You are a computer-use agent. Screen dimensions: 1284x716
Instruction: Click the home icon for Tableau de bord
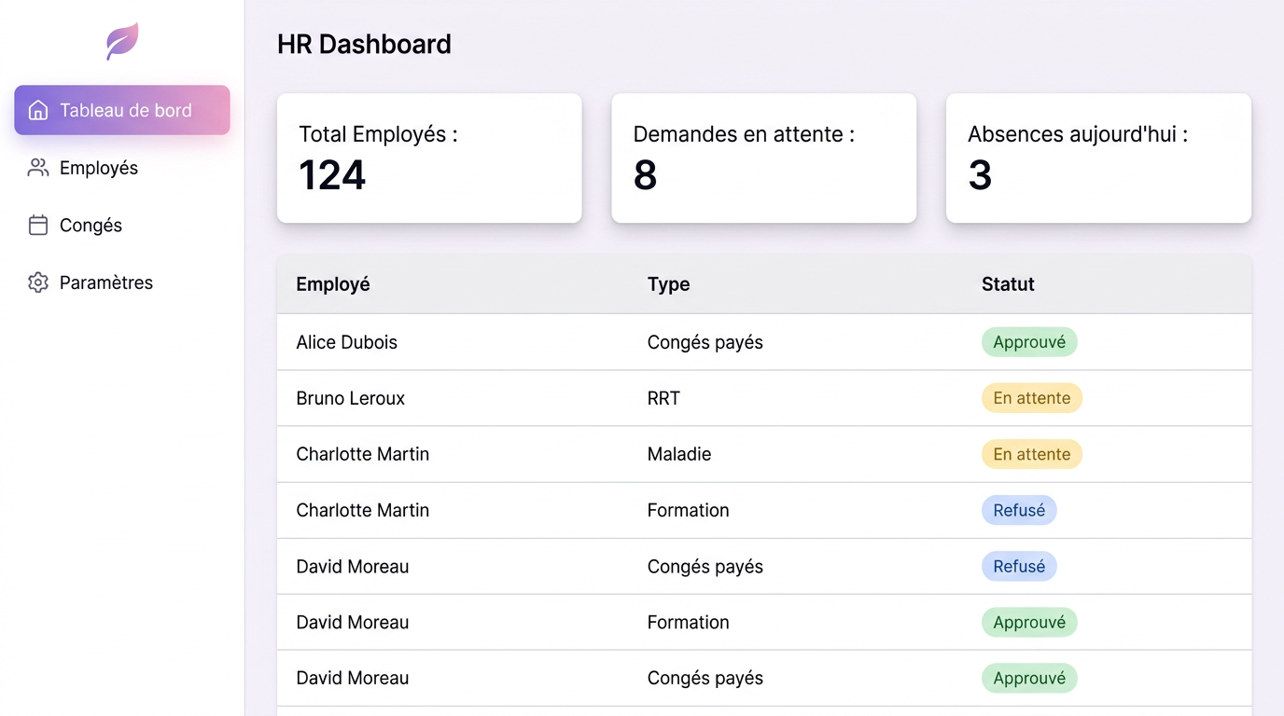[38, 110]
